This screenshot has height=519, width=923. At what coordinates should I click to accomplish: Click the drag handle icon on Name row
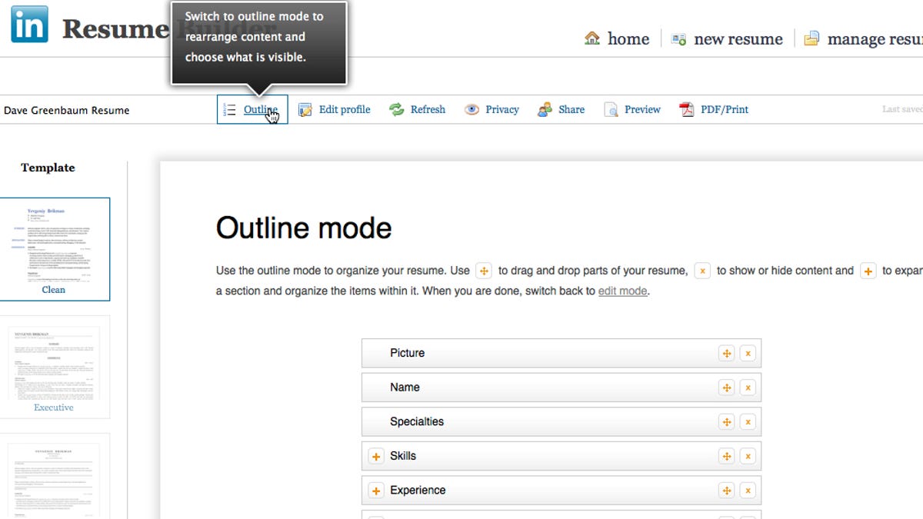(726, 388)
